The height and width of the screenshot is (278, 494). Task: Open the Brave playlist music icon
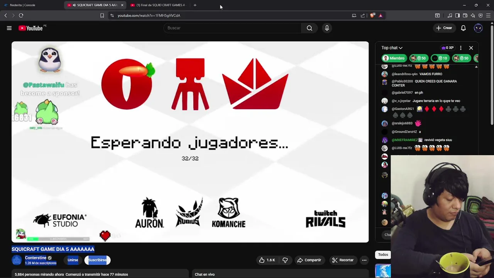(450, 15)
